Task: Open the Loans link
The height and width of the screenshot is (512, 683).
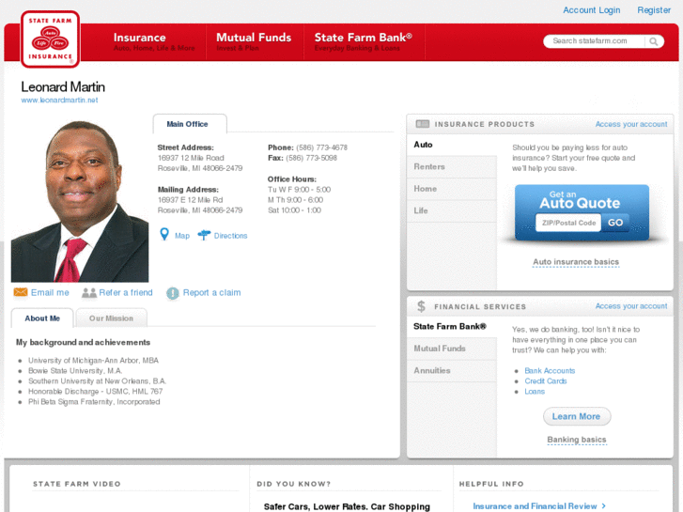Action: click(x=535, y=392)
